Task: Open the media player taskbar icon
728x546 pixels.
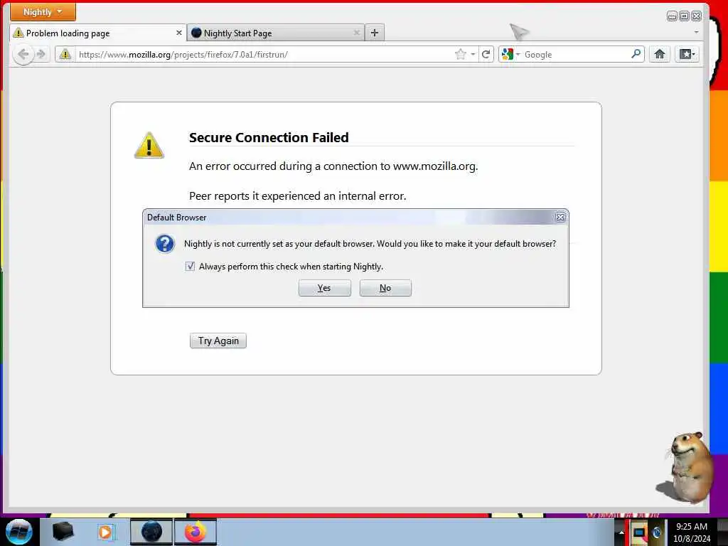Action: click(x=105, y=532)
